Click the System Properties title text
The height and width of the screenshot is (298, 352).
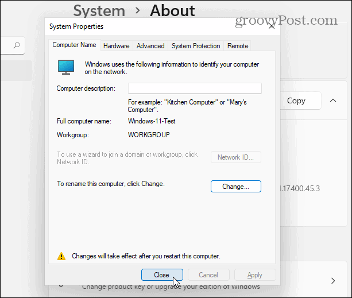click(x=76, y=26)
